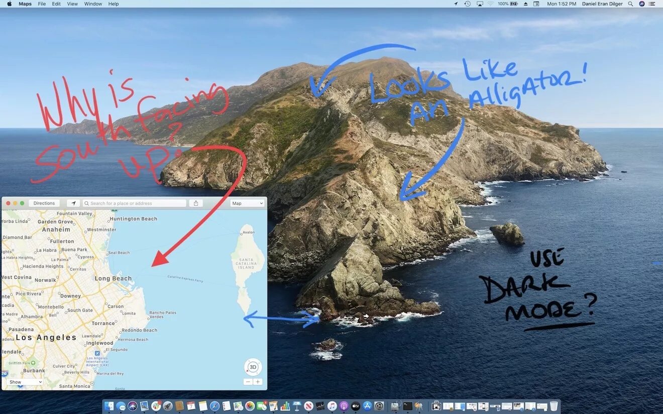Image resolution: width=663 pixels, height=414 pixels.
Task: Open the Show dropdown at map bottom
Action: [x=25, y=382]
